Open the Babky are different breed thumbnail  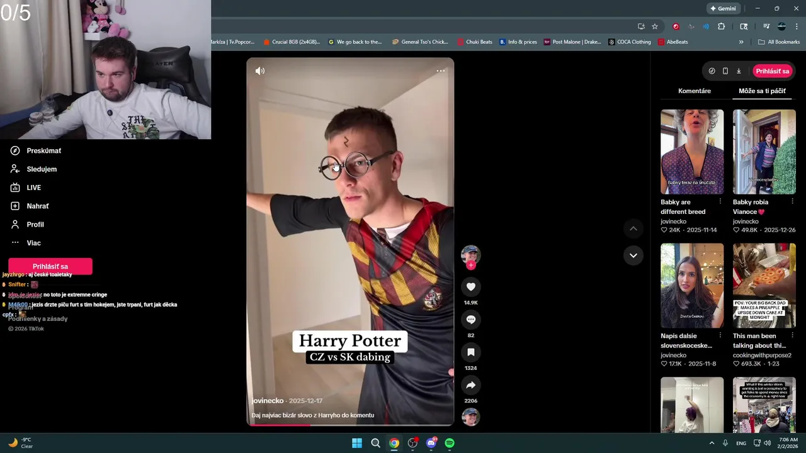[x=692, y=152]
